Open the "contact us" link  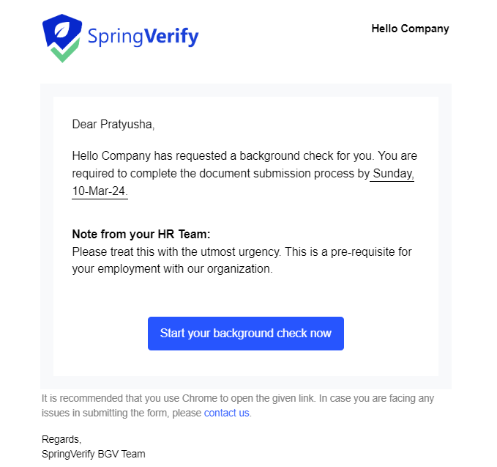pyautogui.click(x=227, y=413)
